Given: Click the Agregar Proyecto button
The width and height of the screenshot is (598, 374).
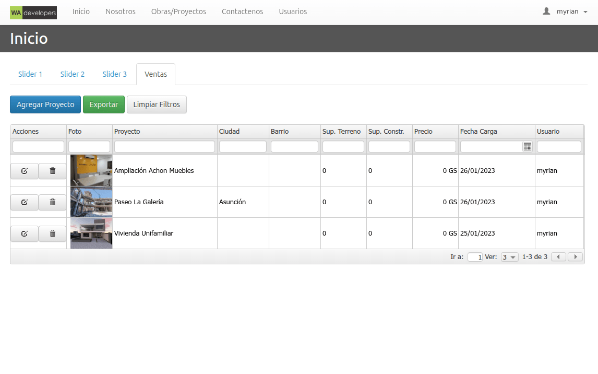Looking at the screenshot, I should (x=45, y=104).
